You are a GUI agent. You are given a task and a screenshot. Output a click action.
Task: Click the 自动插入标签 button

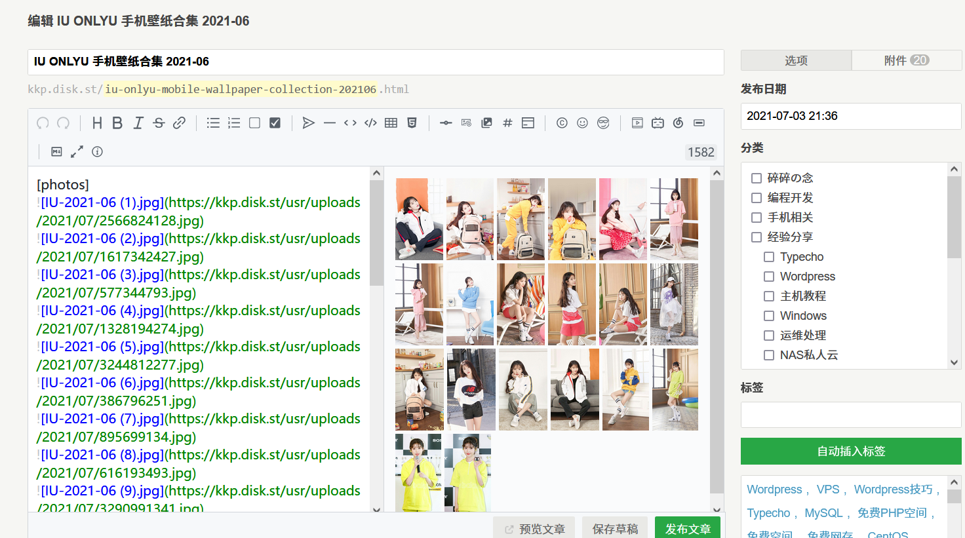851,451
